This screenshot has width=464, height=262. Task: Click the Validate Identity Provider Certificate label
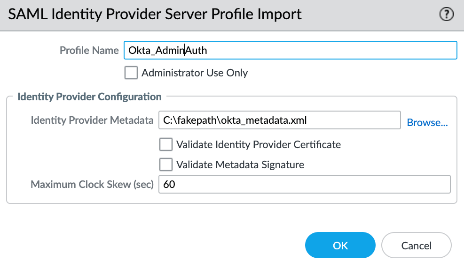tap(259, 144)
